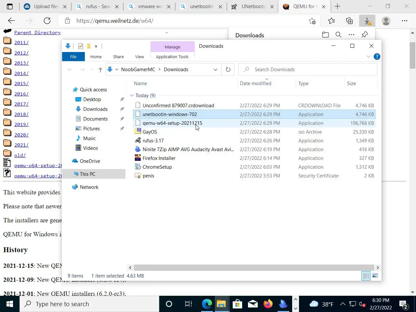Click the Search Downloads field
The width and height of the screenshot is (416, 312).
(x=307, y=70)
